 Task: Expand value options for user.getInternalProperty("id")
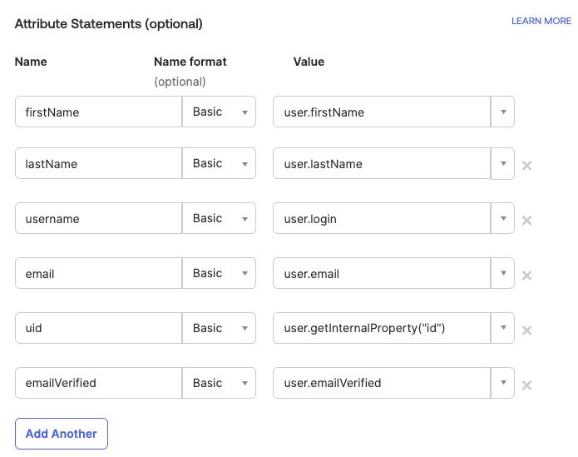pos(503,329)
